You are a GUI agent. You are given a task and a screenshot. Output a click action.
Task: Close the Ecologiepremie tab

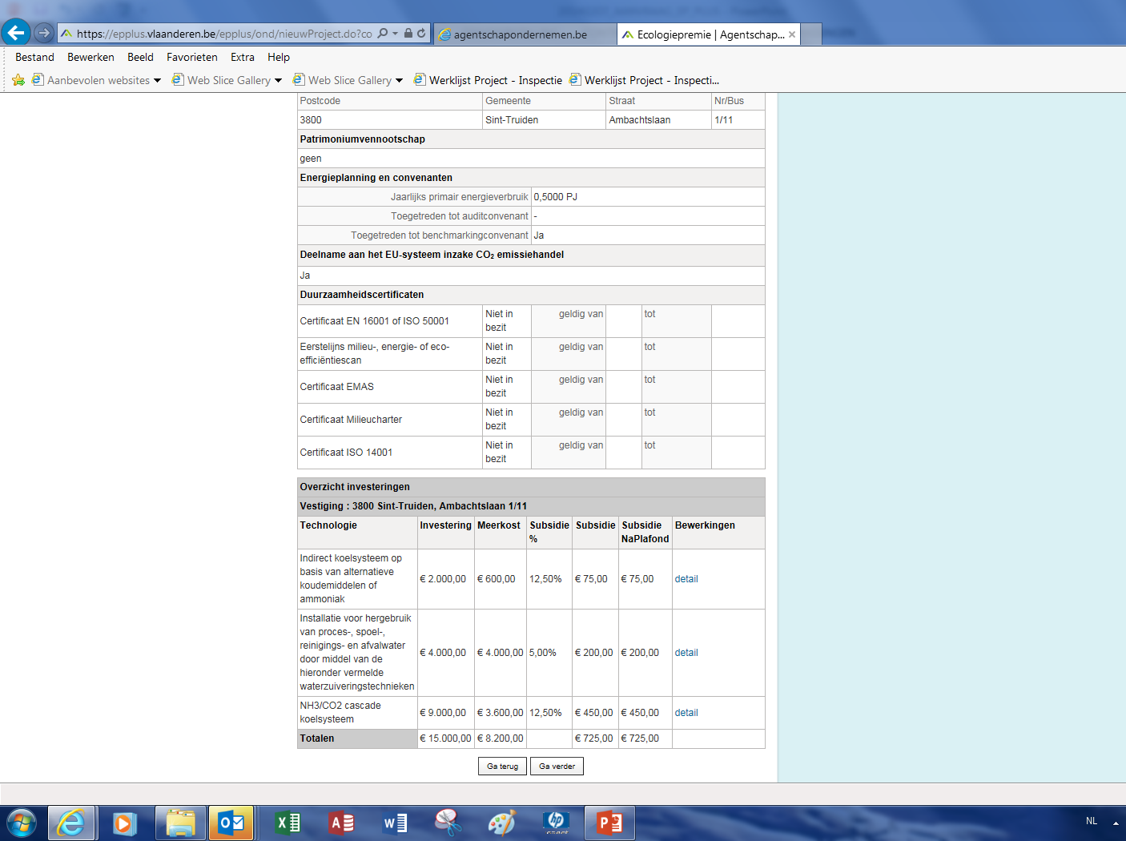792,34
